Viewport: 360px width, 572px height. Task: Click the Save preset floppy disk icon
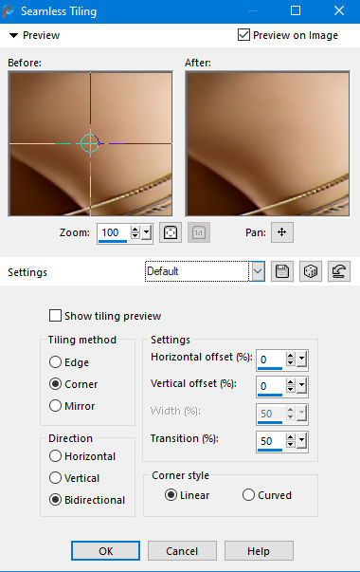282,271
